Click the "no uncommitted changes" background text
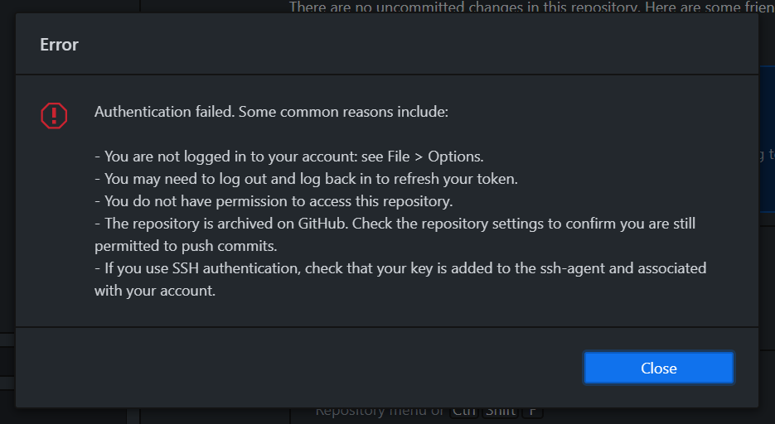The image size is (775, 424). pyautogui.click(x=532, y=7)
